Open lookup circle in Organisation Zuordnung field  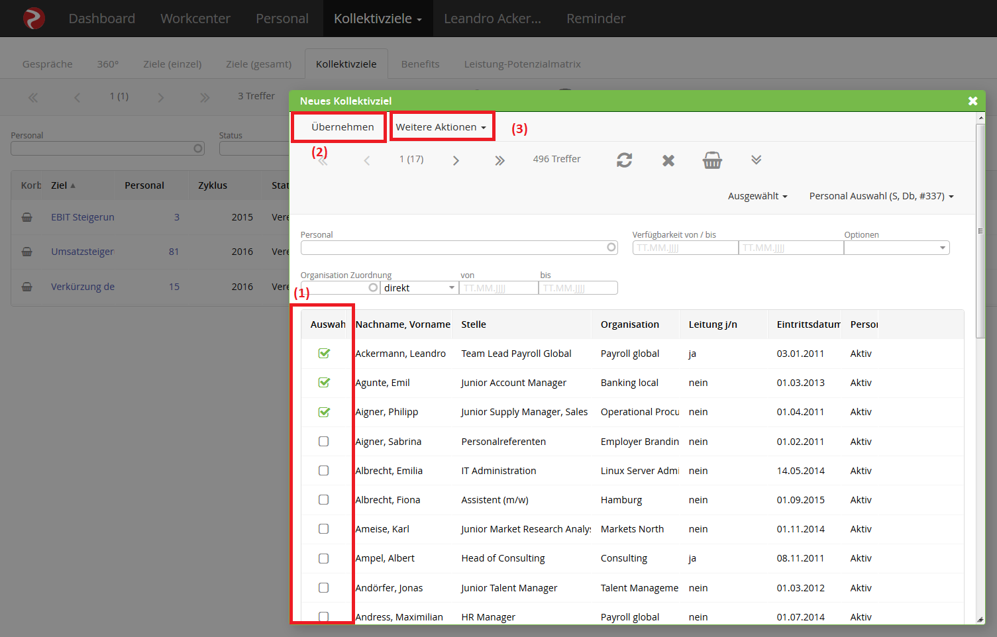point(373,287)
